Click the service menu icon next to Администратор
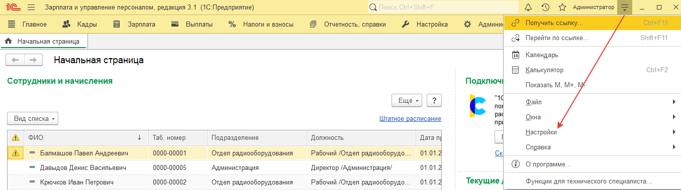The height and width of the screenshot is (190, 681). tap(625, 8)
